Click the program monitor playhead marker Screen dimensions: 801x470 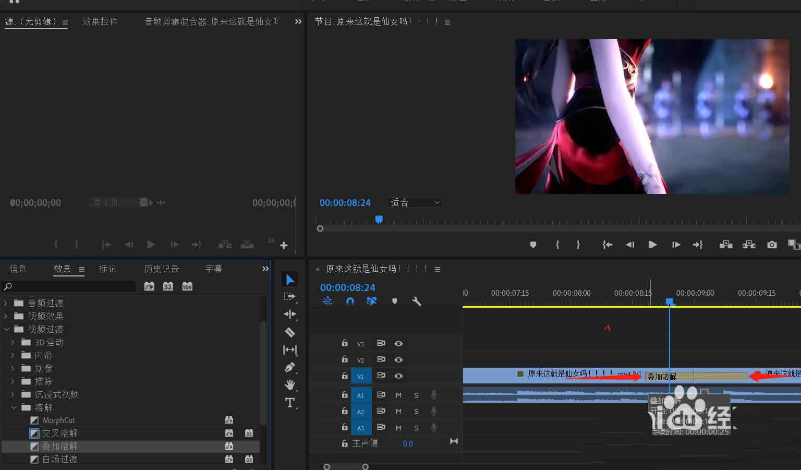tap(379, 220)
